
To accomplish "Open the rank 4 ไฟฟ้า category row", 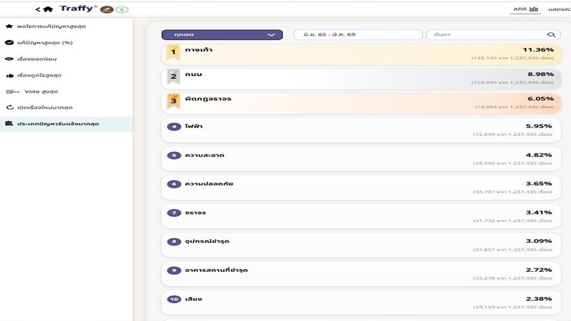I will click(361, 130).
